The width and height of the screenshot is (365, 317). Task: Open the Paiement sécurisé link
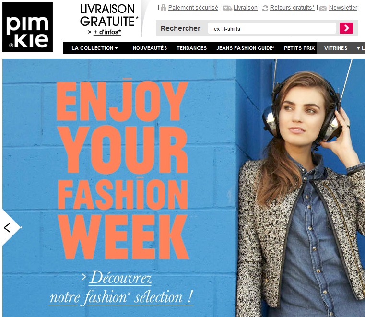click(193, 8)
